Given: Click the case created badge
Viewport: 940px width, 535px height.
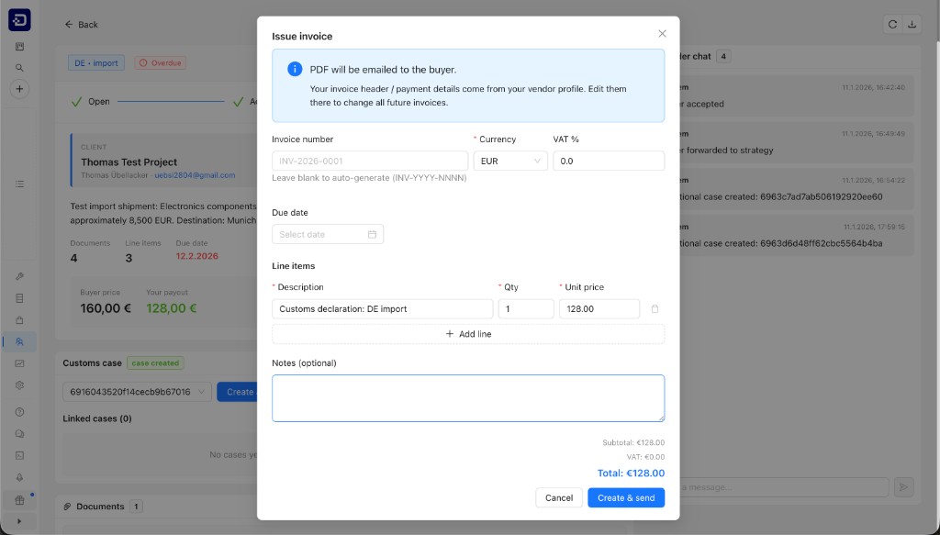Looking at the screenshot, I should pos(155,363).
